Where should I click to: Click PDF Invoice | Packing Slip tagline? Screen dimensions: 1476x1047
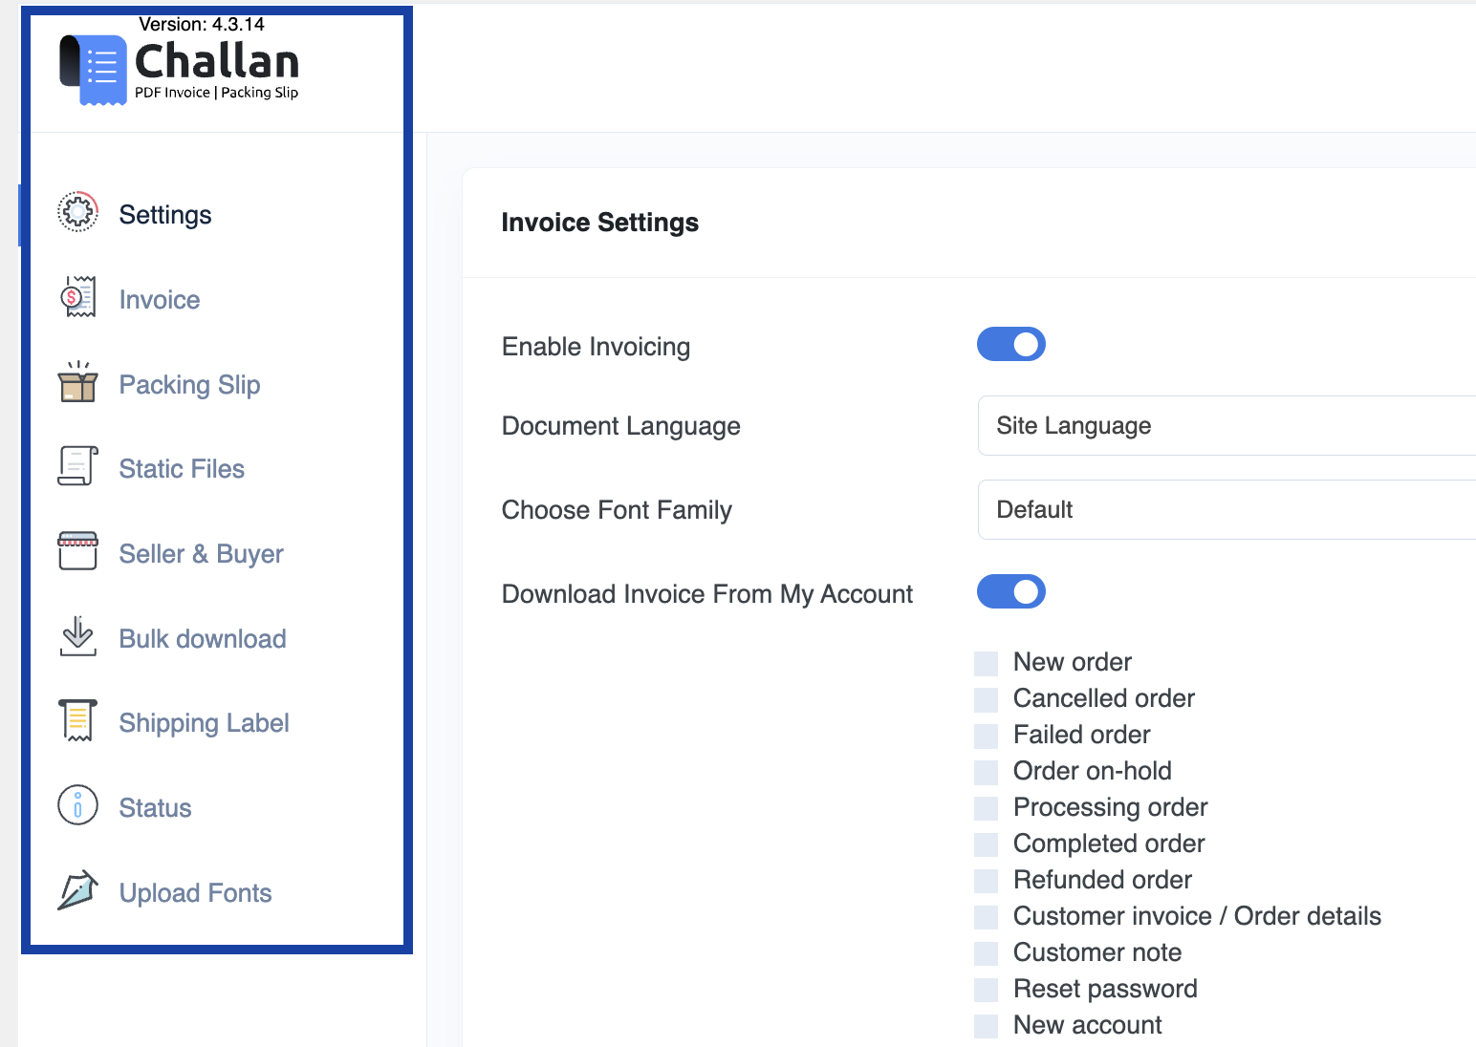click(x=216, y=93)
